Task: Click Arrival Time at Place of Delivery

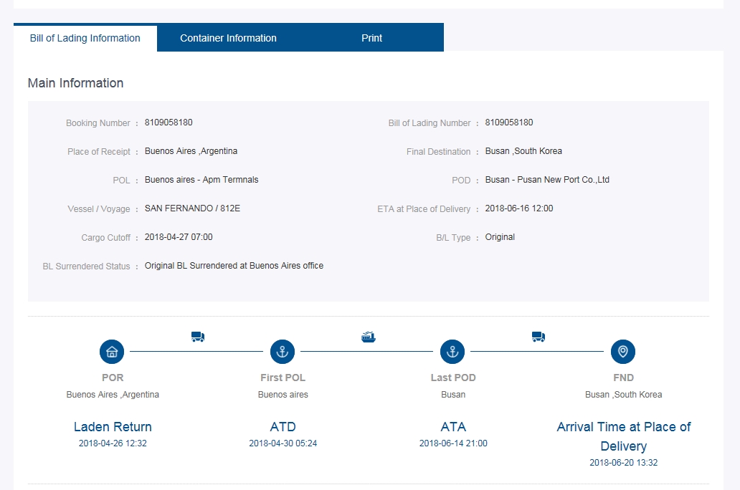Action: [623, 436]
